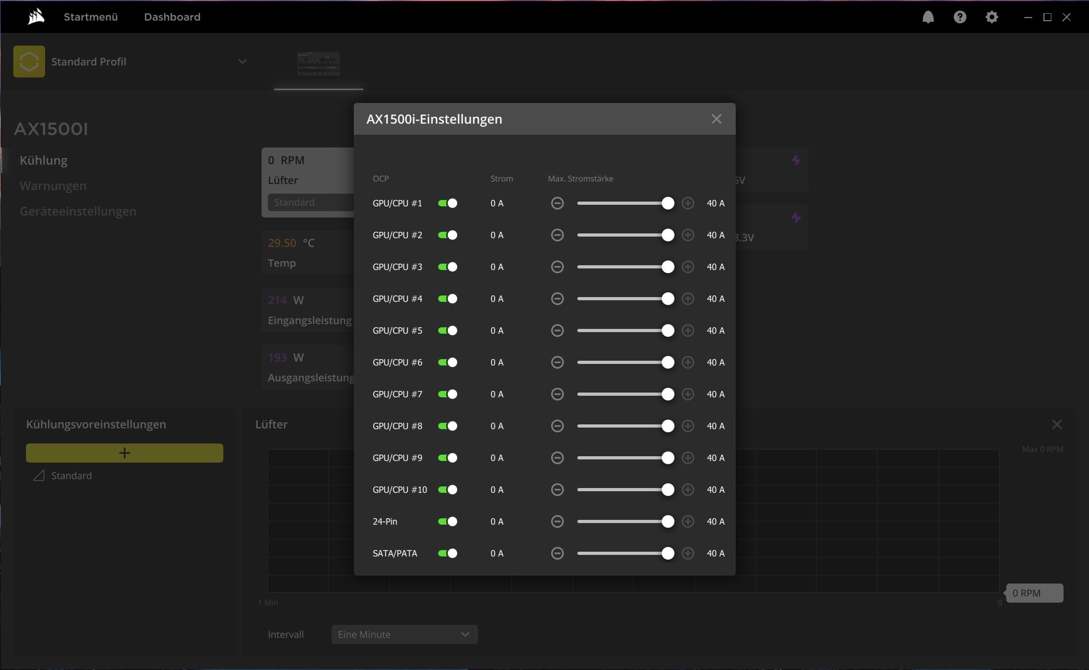Screen dimensions: 1089x670
Task: Increase GPU/CPU #2 max current with plus
Action: tap(687, 235)
